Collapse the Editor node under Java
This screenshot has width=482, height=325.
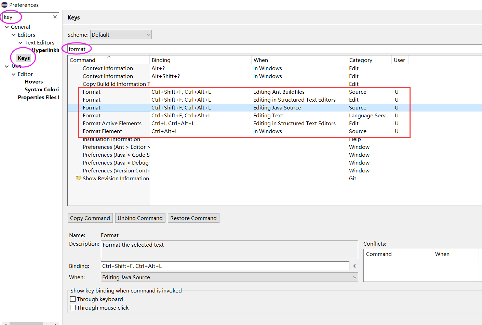point(14,74)
